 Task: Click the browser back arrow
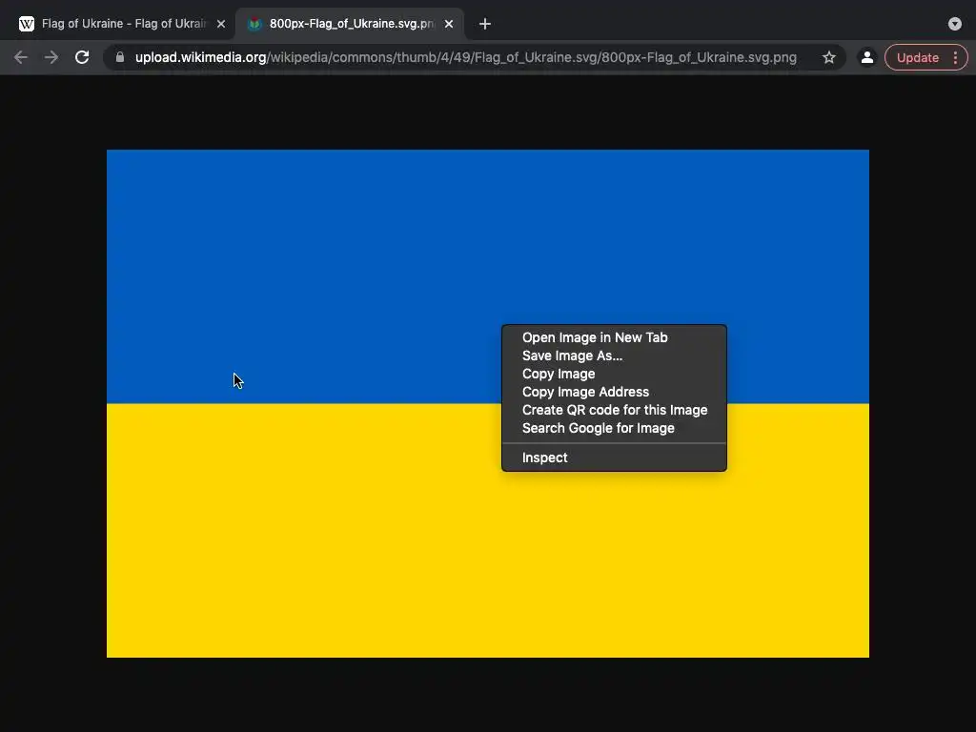(21, 58)
